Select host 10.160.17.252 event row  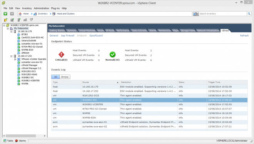point(149,91)
